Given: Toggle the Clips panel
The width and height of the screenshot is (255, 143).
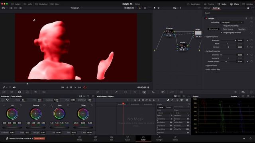Looking at the screenshot, I should click(x=55, y=4).
